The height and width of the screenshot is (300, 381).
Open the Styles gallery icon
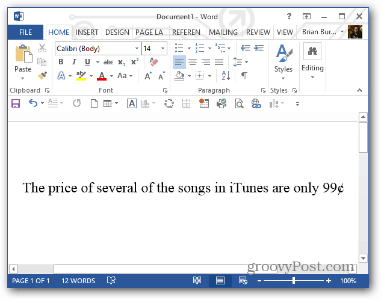[283, 54]
